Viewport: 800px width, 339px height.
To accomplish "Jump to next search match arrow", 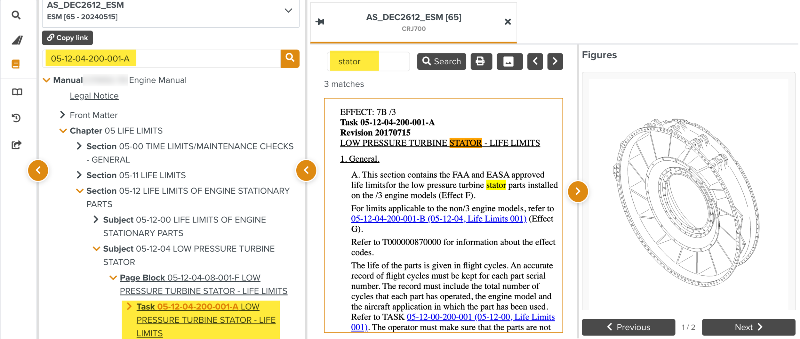I will pyautogui.click(x=555, y=61).
